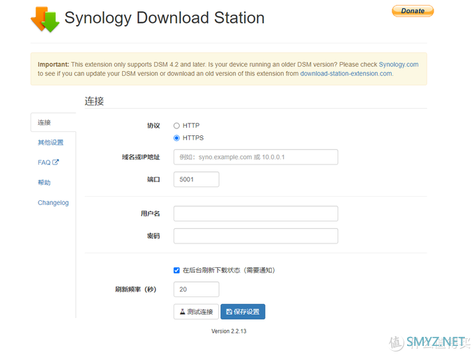Click the 测试连接 test connection button
The width and height of the screenshot is (474, 355).
tap(196, 312)
